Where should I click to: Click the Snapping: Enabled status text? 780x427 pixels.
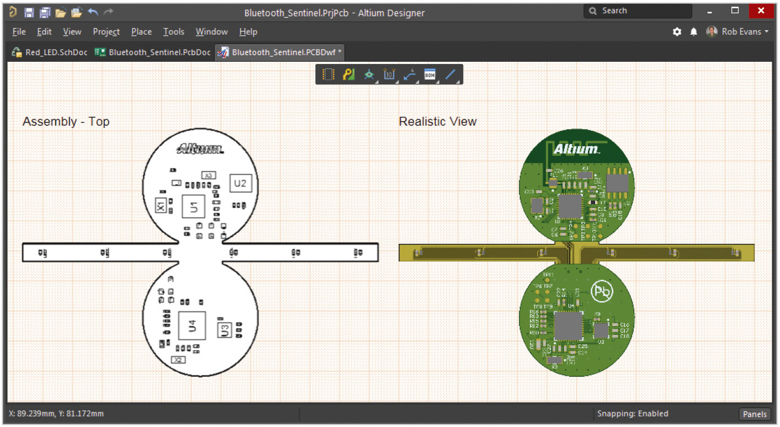(x=633, y=414)
